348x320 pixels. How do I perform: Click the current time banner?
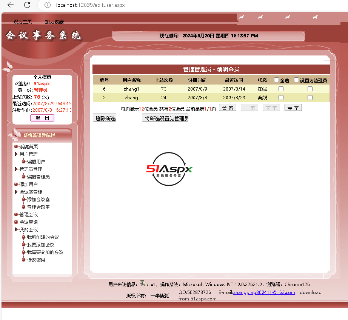[x=209, y=36]
